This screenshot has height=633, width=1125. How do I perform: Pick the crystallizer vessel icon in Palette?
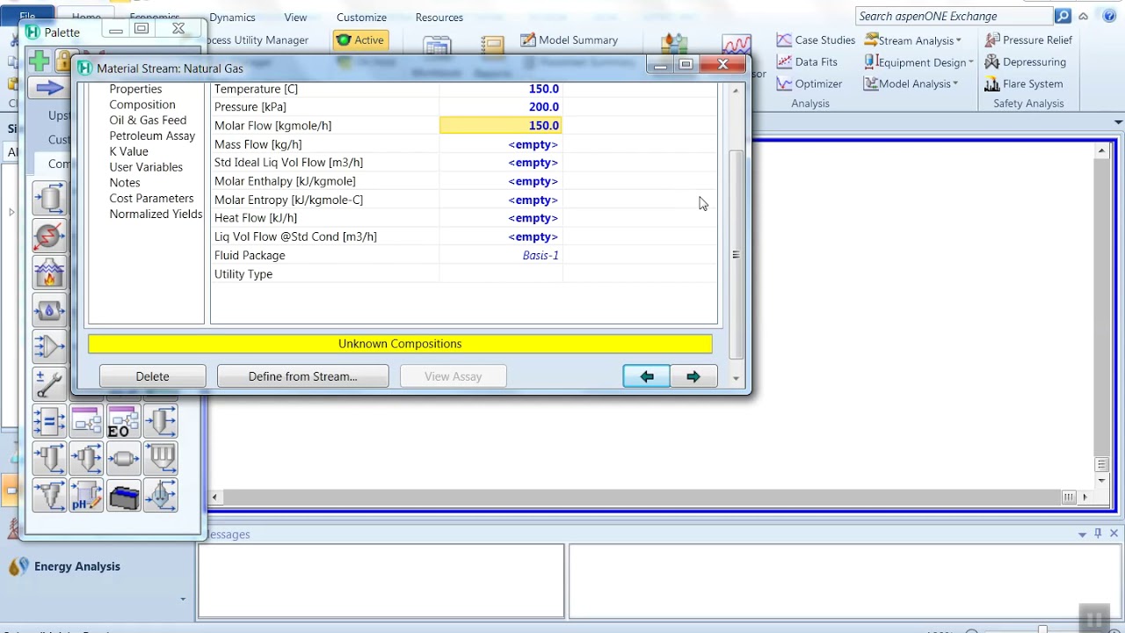tap(160, 495)
